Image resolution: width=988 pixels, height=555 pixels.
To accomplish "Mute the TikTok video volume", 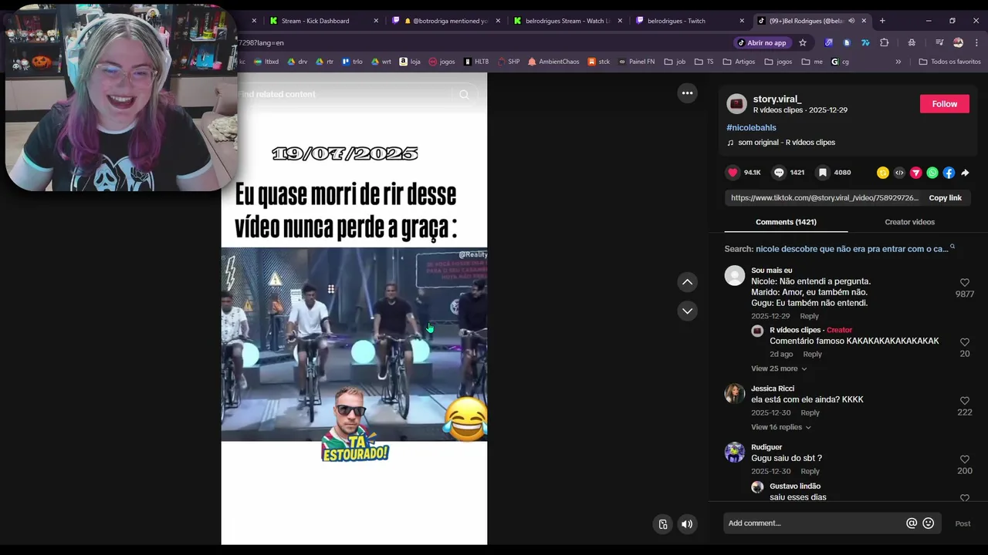I will click(x=687, y=524).
